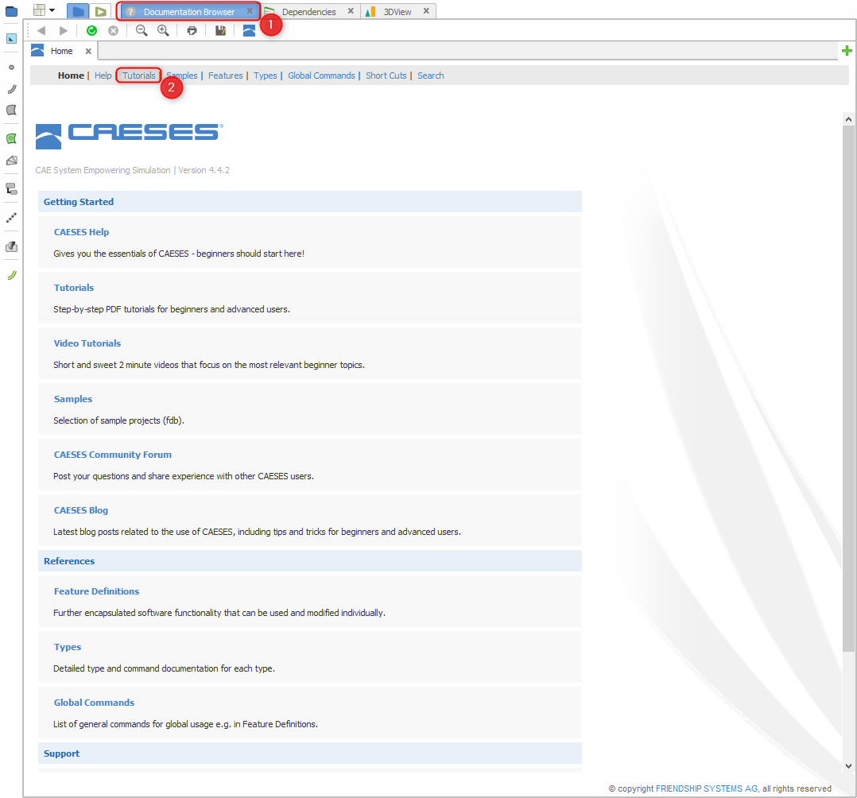This screenshot has height=798, width=857.
Task: Open the CAESES Help link
Action: (x=81, y=232)
